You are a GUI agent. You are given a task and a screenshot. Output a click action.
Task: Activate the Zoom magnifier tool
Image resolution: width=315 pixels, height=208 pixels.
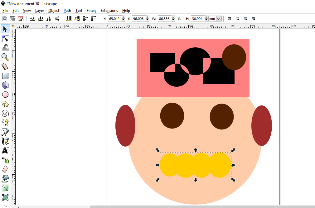click(5, 57)
